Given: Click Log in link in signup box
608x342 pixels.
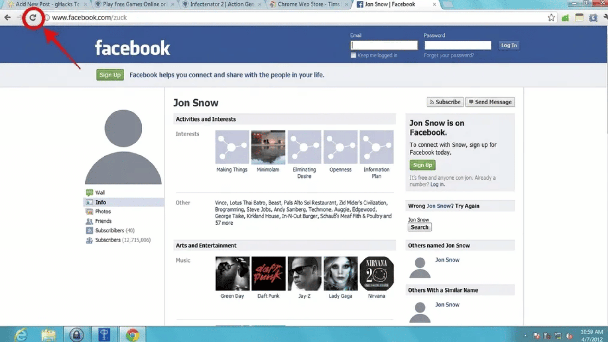Looking at the screenshot, I should (437, 184).
